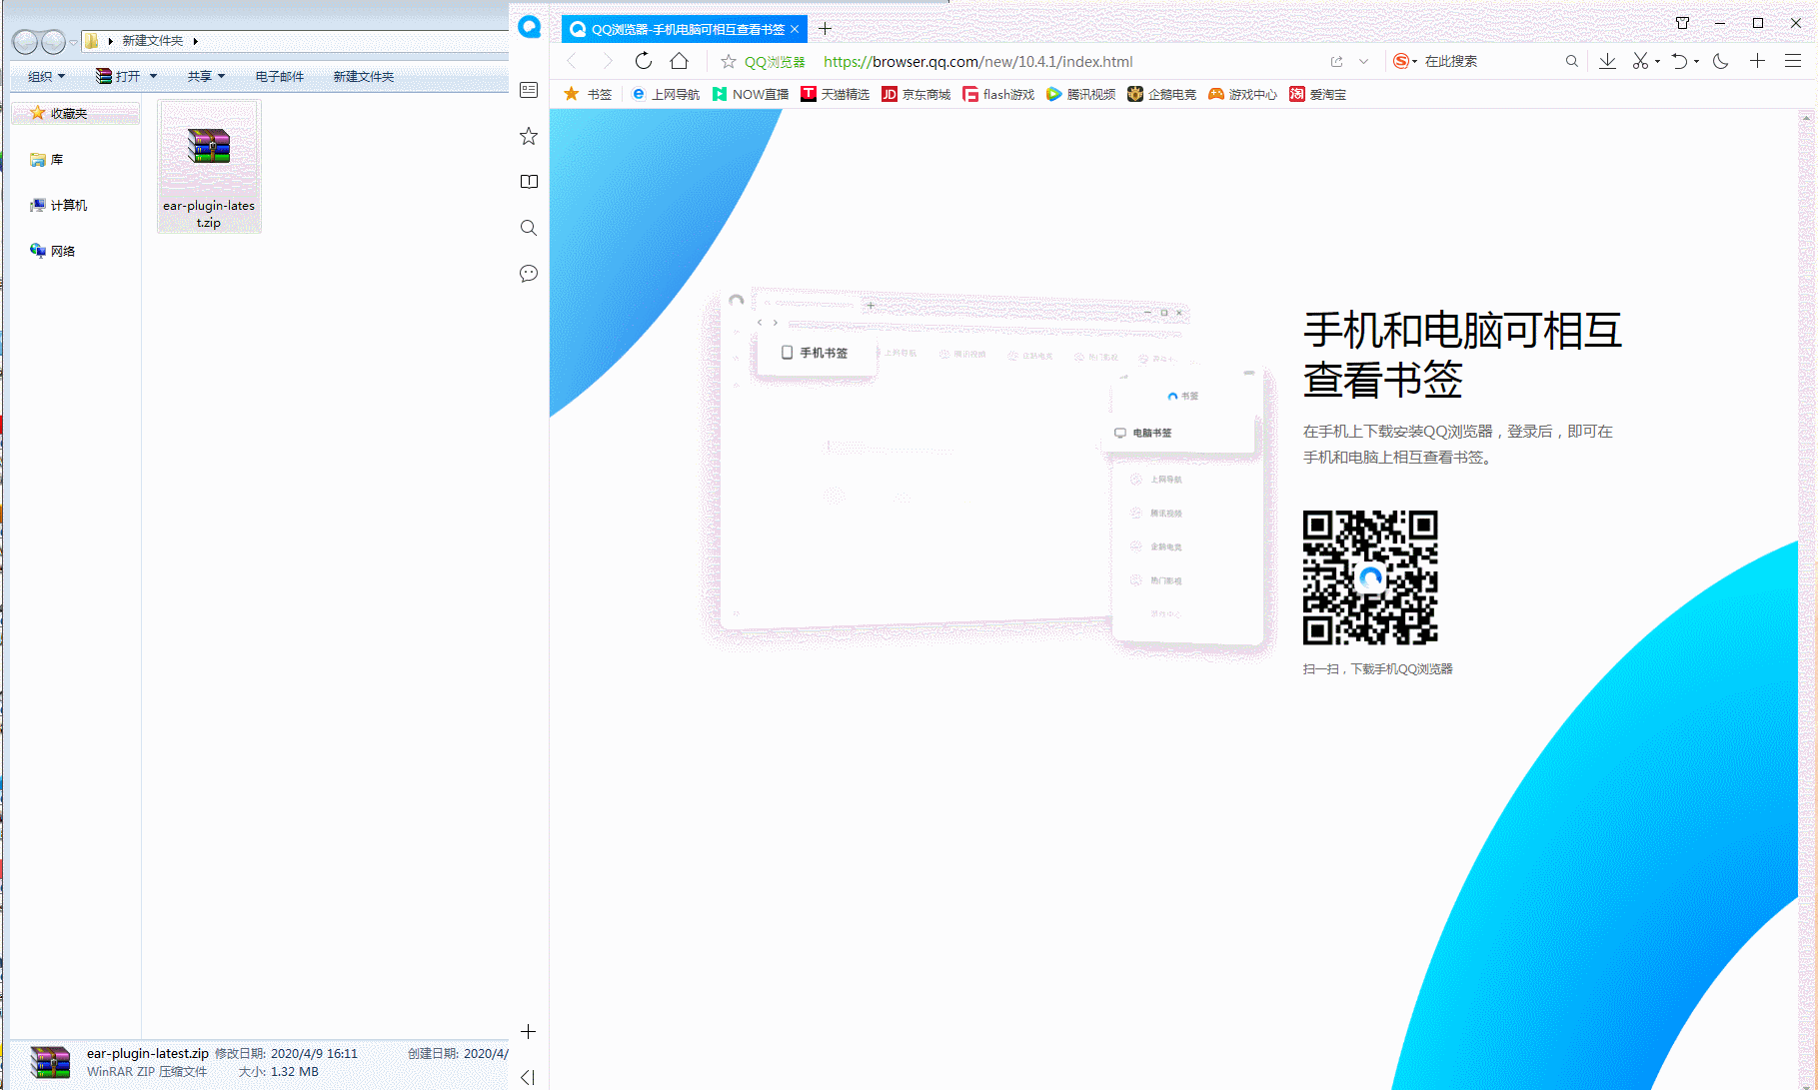This screenshot has height=1090, width=1818.
Task: Reload the current browser page
Action: pyautogui.click(x=644, y=61)
